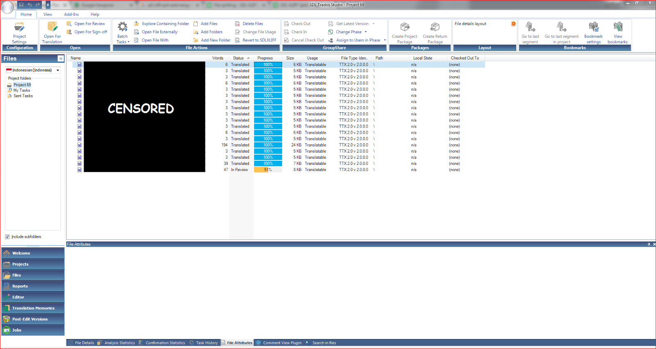The width and height of the screenshot is (656, 349).
Task: Open Reports view
Action: pos(33,286)
